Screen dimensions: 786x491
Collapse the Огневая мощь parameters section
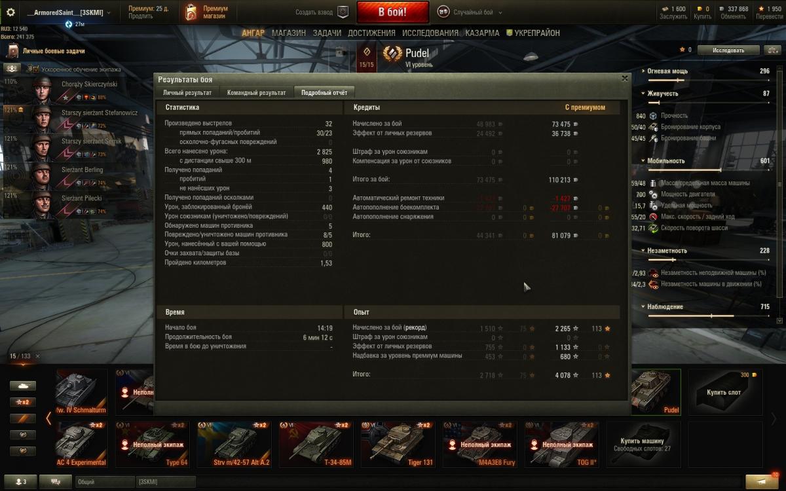point(644,71)
